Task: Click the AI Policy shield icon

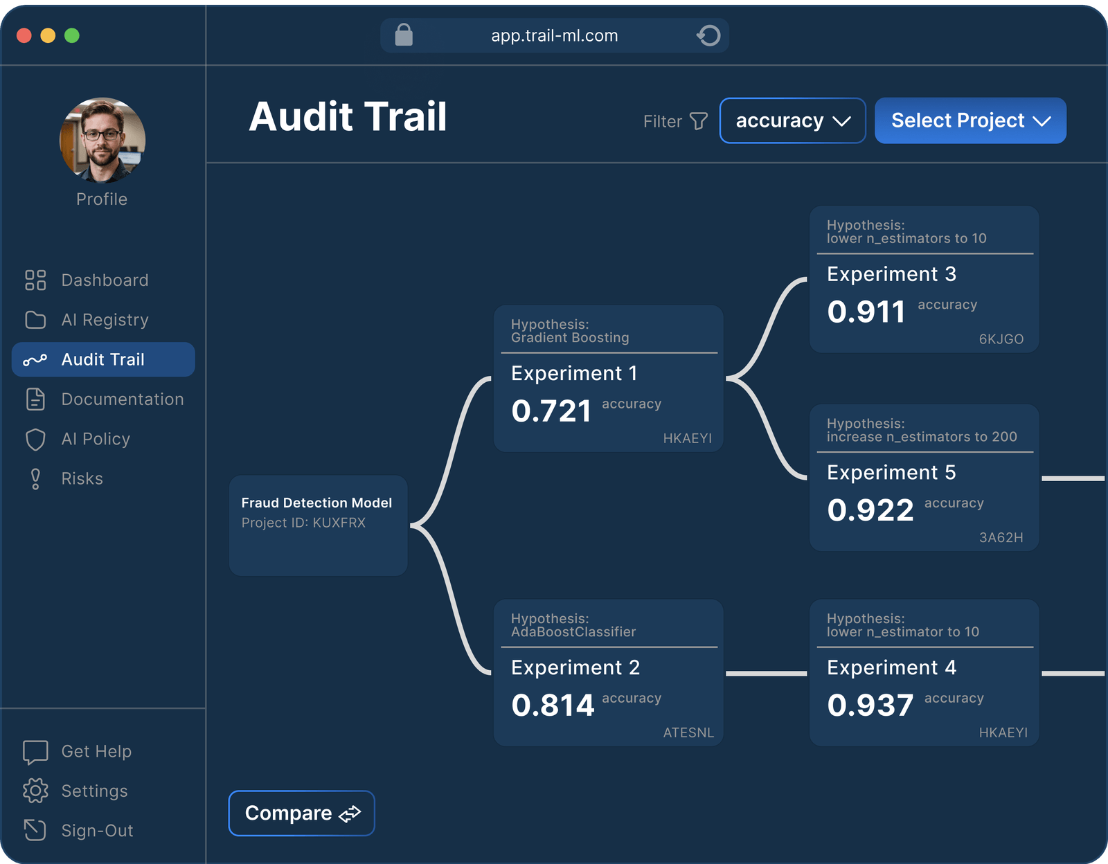Action: point(35,439)
